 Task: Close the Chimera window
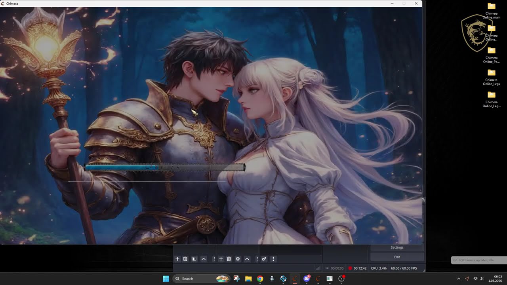pyautogui.click(x=416, y=4)
